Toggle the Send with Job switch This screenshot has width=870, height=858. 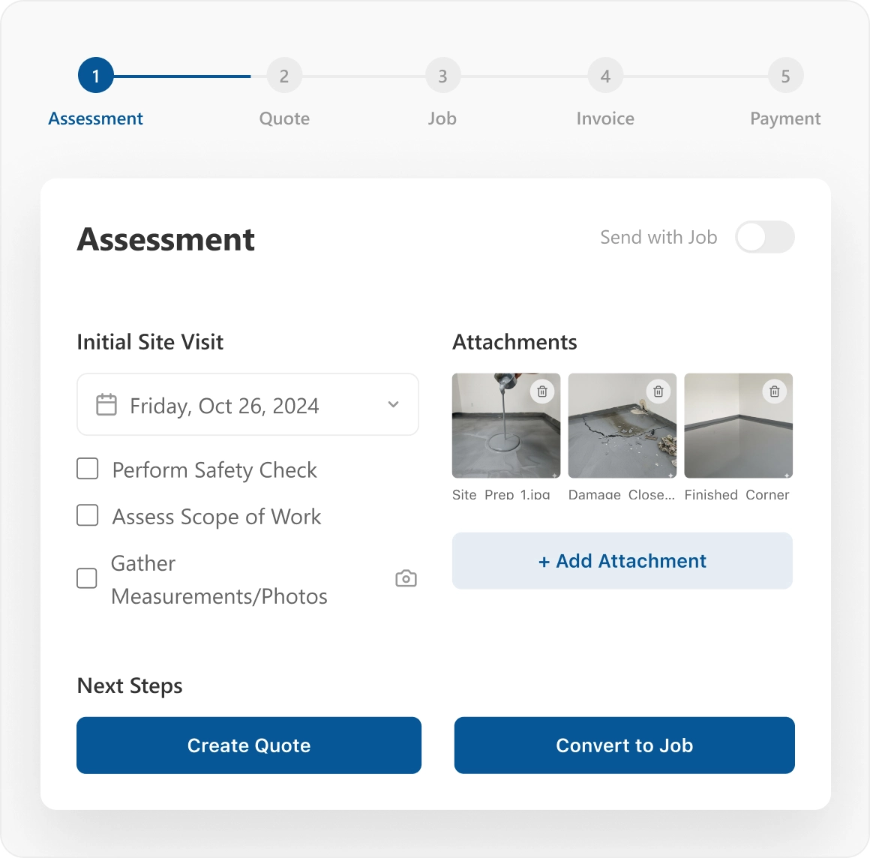click(x=764, y=237)
